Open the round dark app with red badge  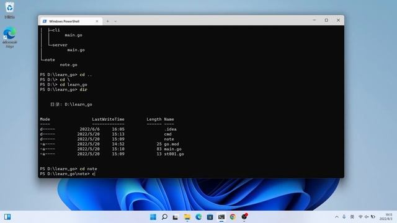pyautogui.click(x=244, y=217)
